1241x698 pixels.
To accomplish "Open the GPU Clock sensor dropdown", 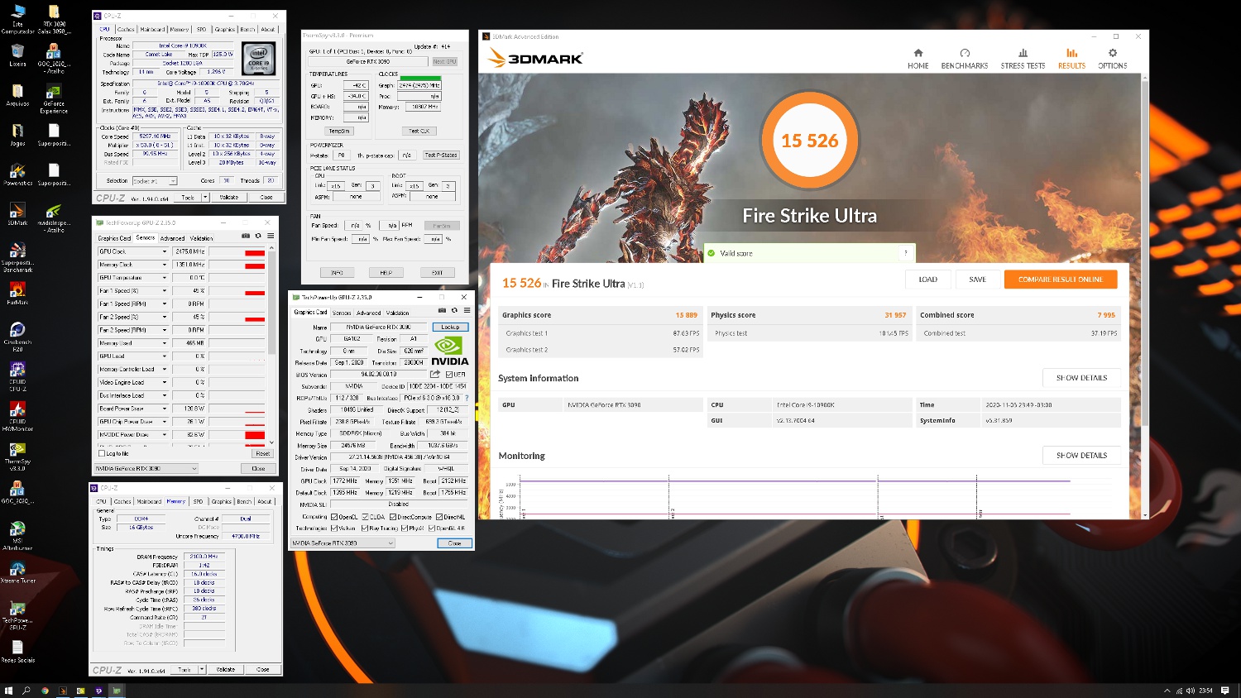I will coord(165,251).
